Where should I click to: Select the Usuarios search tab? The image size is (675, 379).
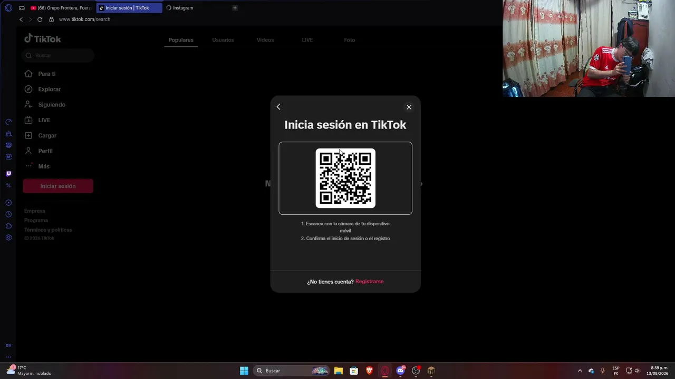223,40
